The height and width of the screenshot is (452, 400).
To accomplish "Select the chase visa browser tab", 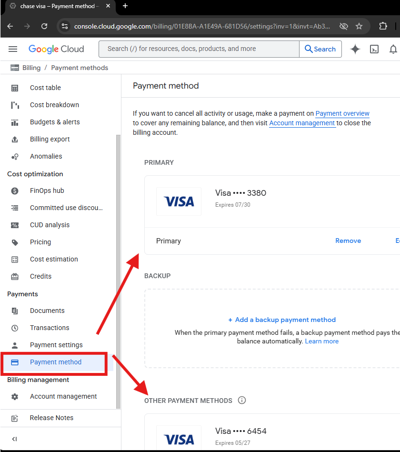I will (x=59, y=6).
